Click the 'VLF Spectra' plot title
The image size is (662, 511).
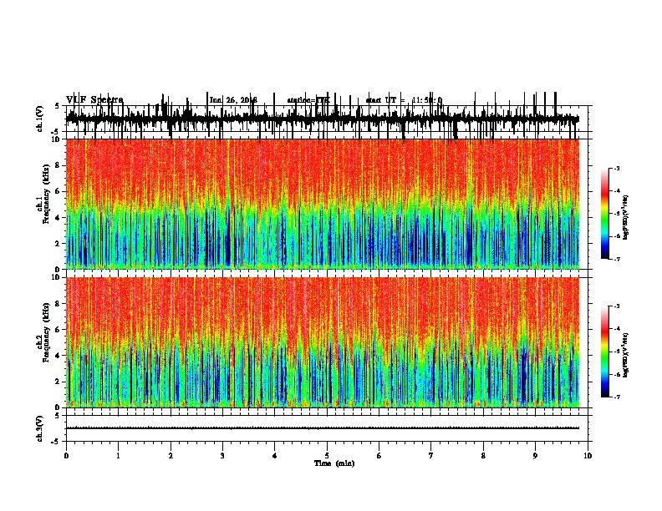94,100
